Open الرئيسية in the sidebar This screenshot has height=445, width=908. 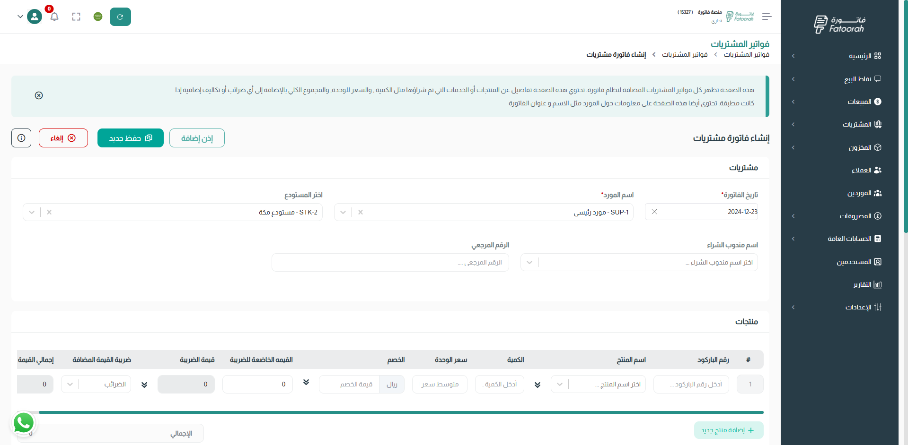(865, 56)
